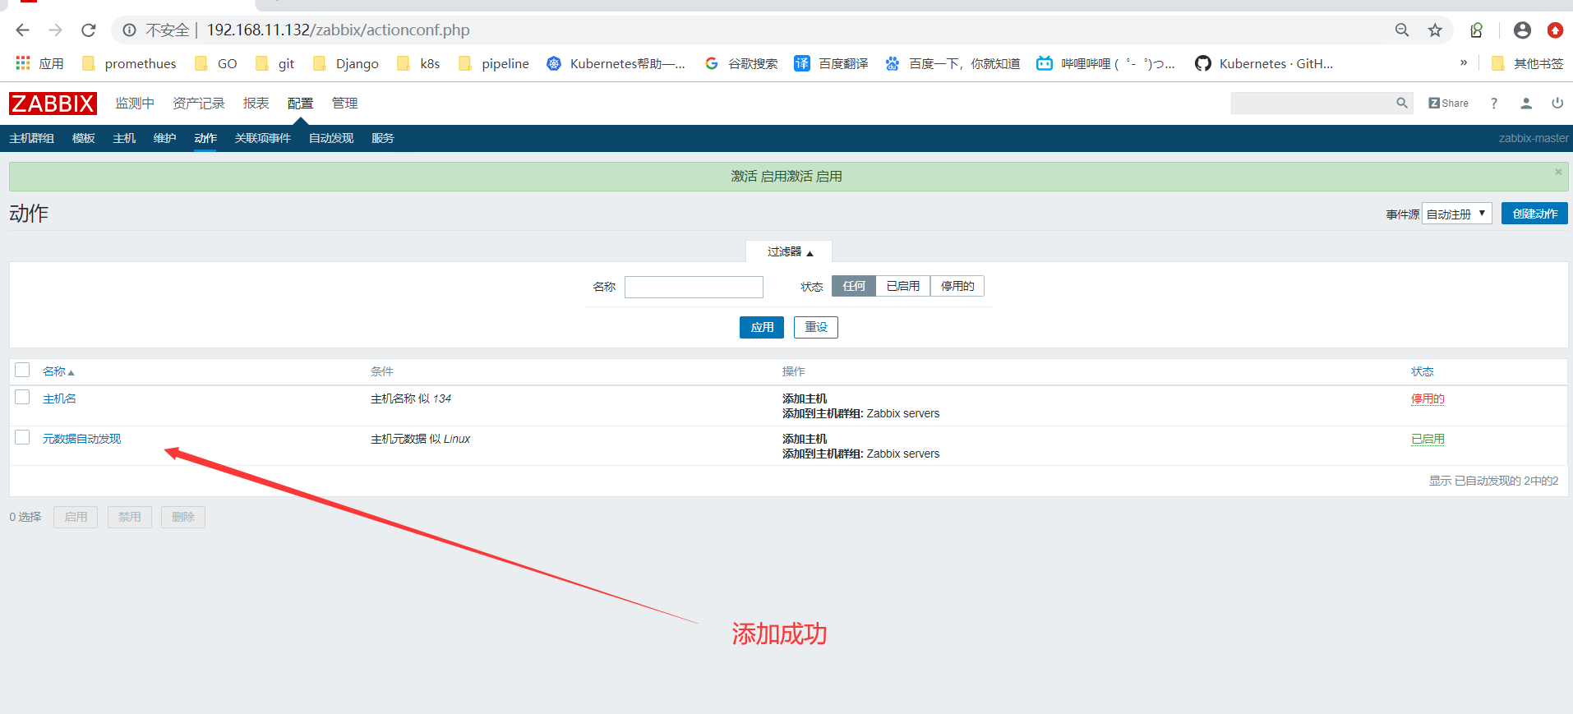This screenshot has width=1573, height=714.
Task: Open the 主机名 action link
Action: coord(59,398)
